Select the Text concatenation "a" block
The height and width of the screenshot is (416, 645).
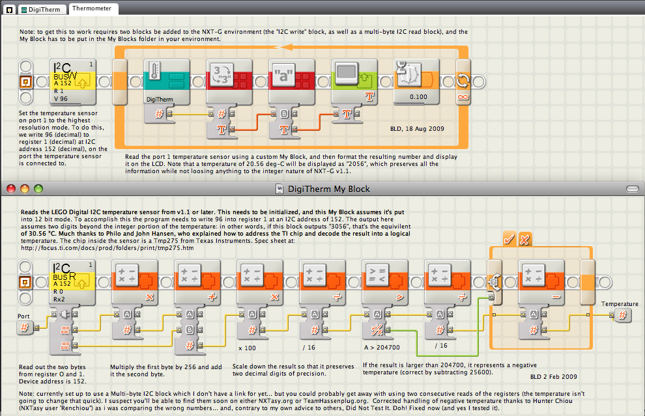tap(292, 81)
